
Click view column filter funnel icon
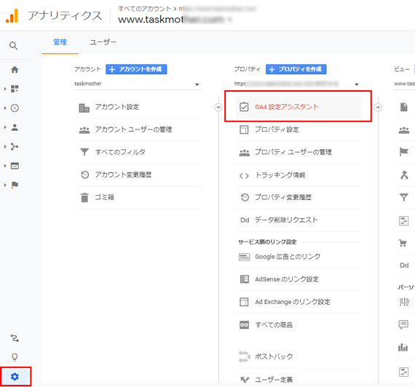(404, 197)
